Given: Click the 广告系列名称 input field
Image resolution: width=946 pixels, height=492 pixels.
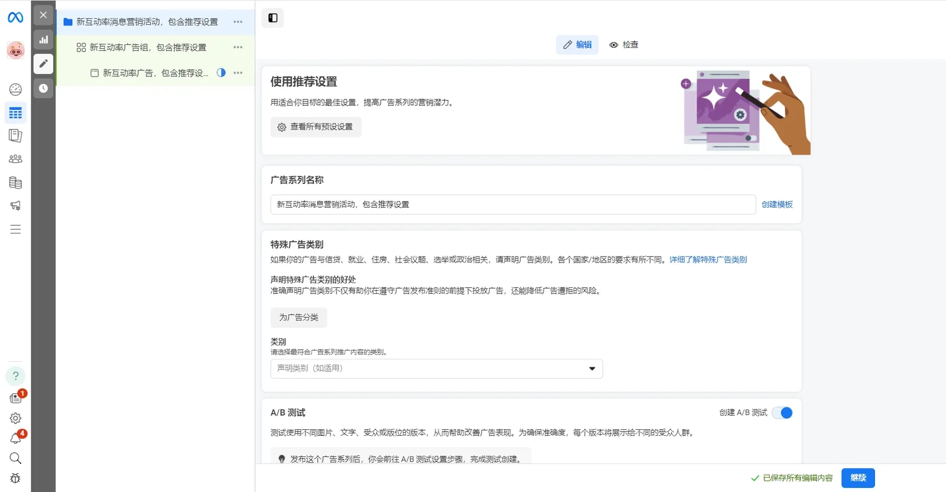Looking at the screenshot, I should click(513, 205).
